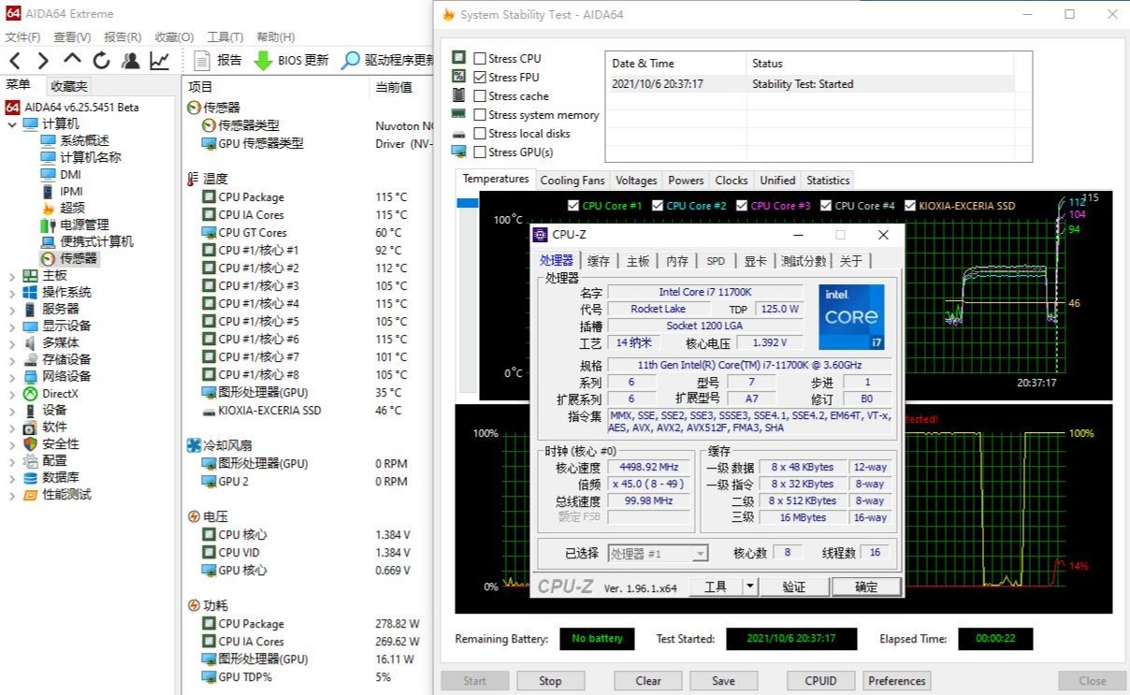
Task: Open the graph icon in AIDA64 toolbar
Action: tap(160, 61)
